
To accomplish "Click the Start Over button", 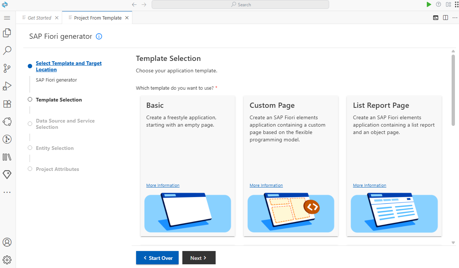I will 157,258.
